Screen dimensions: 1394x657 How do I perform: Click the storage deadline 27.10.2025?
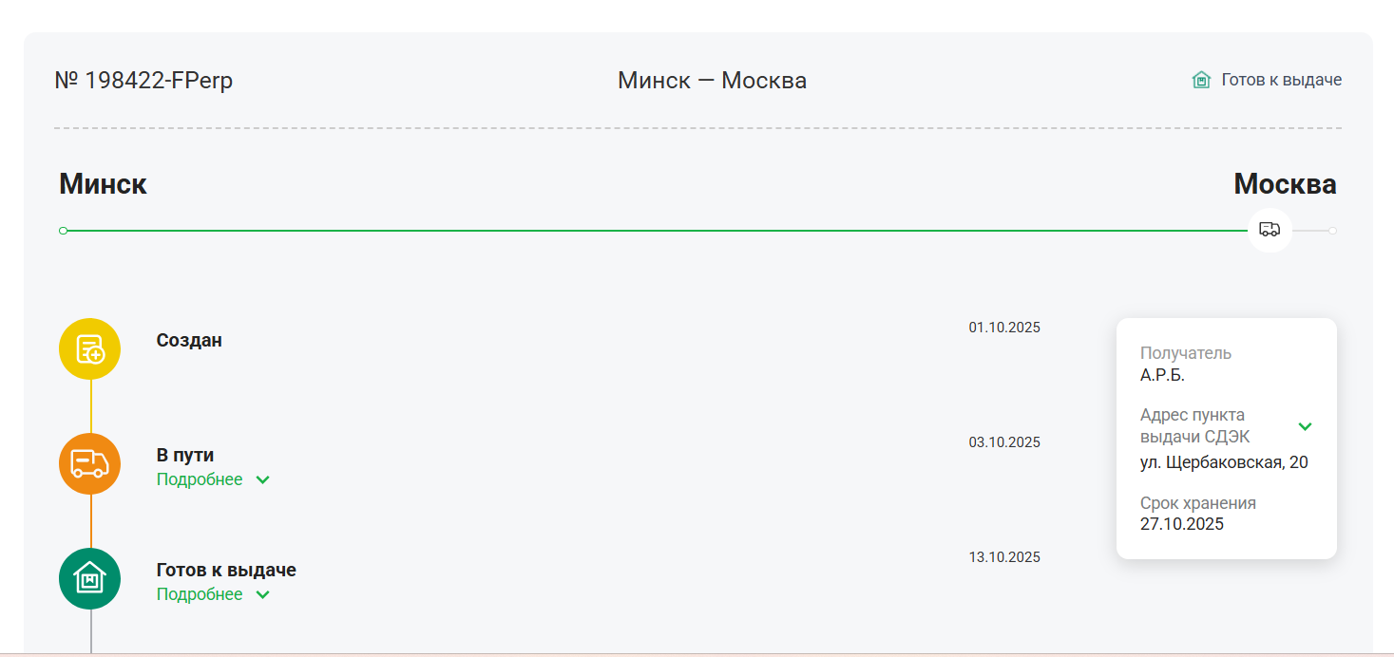pyautogui.click(x=1182, y=523)
